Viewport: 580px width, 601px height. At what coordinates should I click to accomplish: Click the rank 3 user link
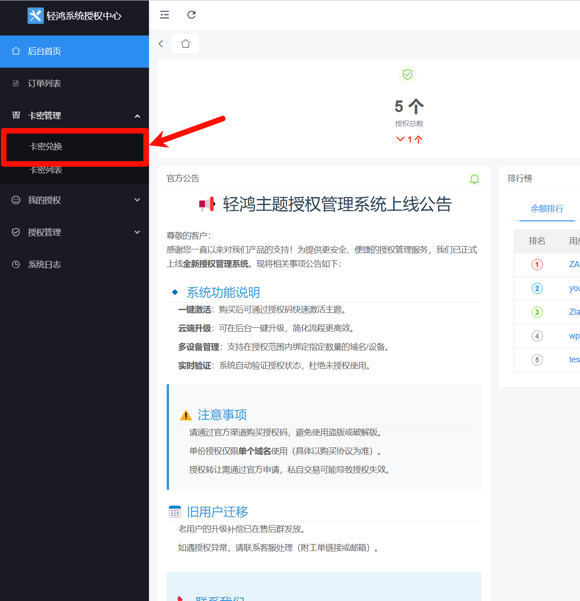point(574,312)
